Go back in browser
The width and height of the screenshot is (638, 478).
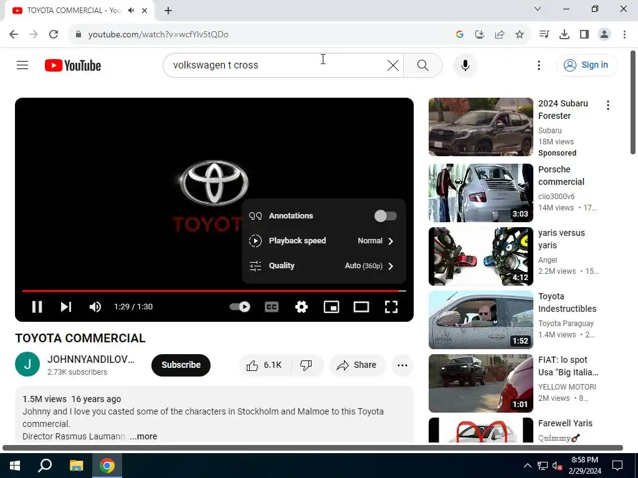point(14,34)
